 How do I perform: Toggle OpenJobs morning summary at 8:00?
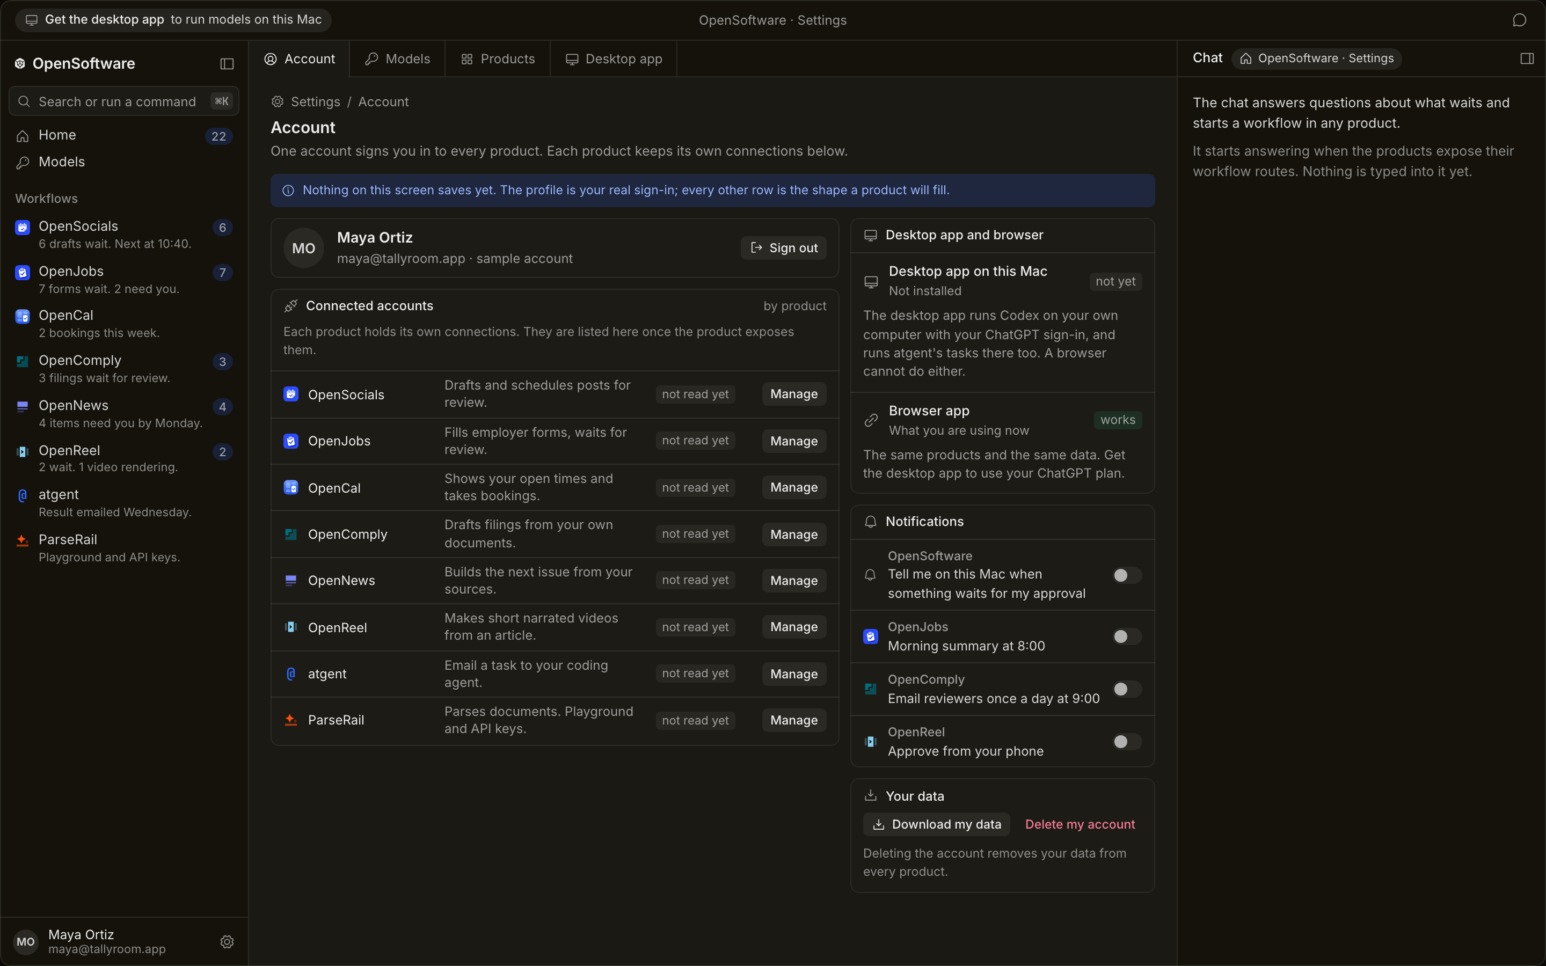click(1126, 636)
